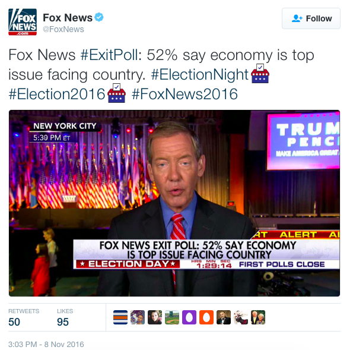Open the #ExitPoll hashtag
This screenshot has height=350, width=353.
tap(109, 55)
